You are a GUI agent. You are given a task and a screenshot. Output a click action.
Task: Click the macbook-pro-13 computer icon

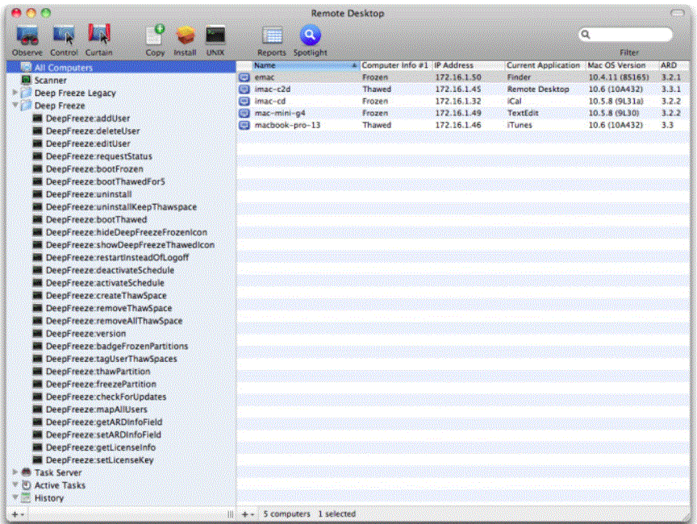[244, 125]
